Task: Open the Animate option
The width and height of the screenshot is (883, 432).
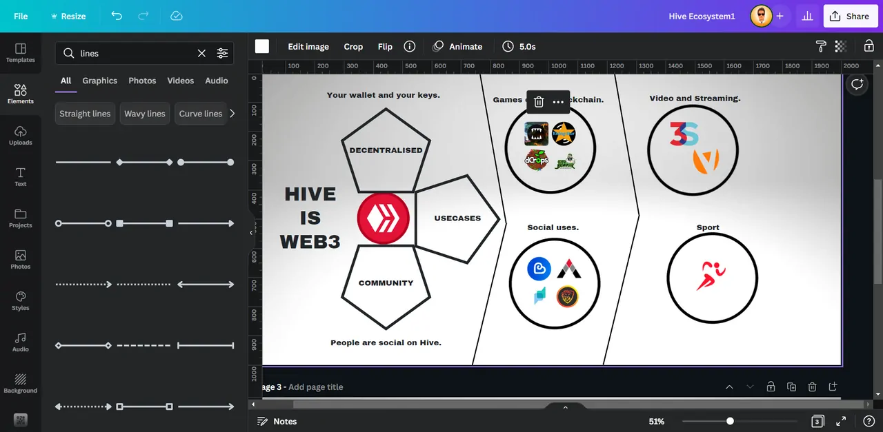Action: click(x=457, y=46)
